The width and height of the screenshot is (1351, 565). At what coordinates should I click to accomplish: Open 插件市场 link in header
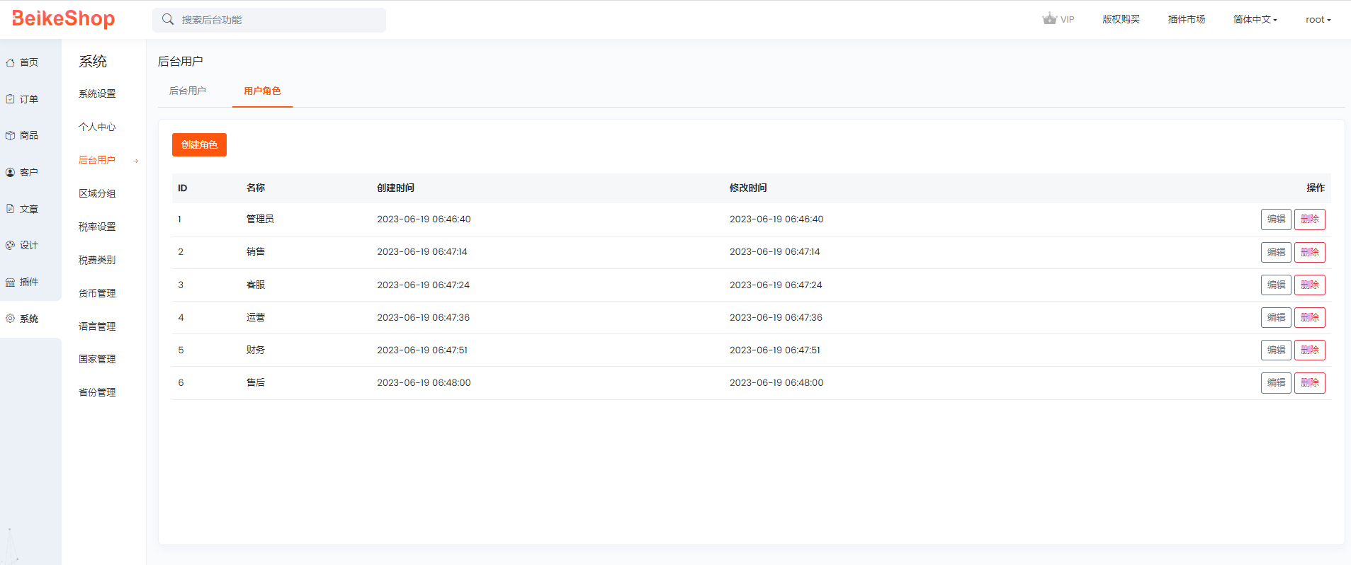pos(1186,20)
